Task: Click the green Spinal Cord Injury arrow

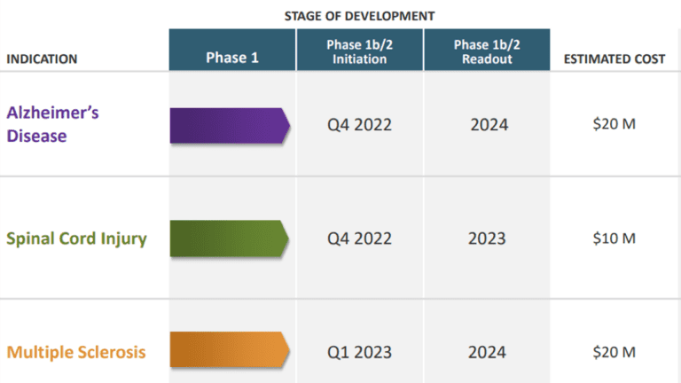Action: (230, 238)
